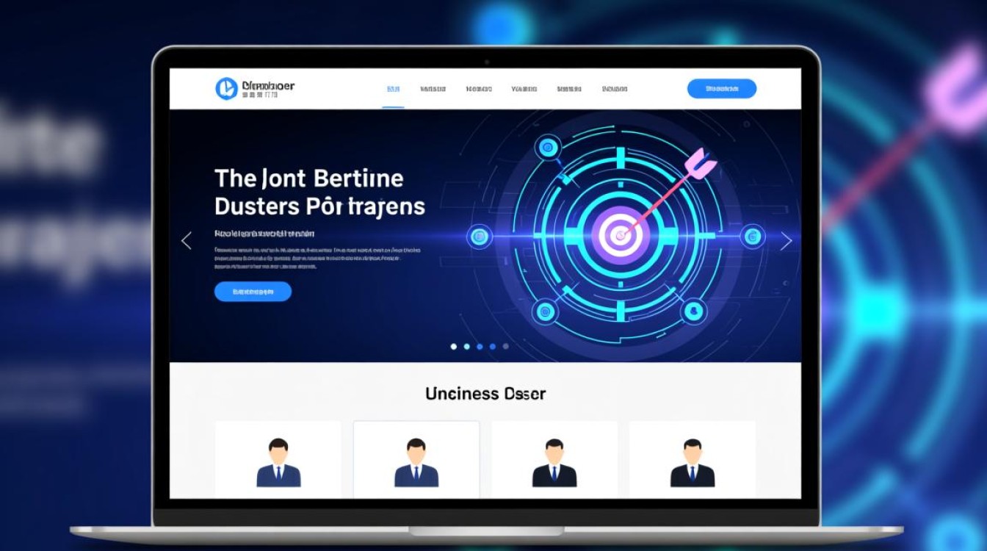Open the active blue underlined navigation tab

393,89
